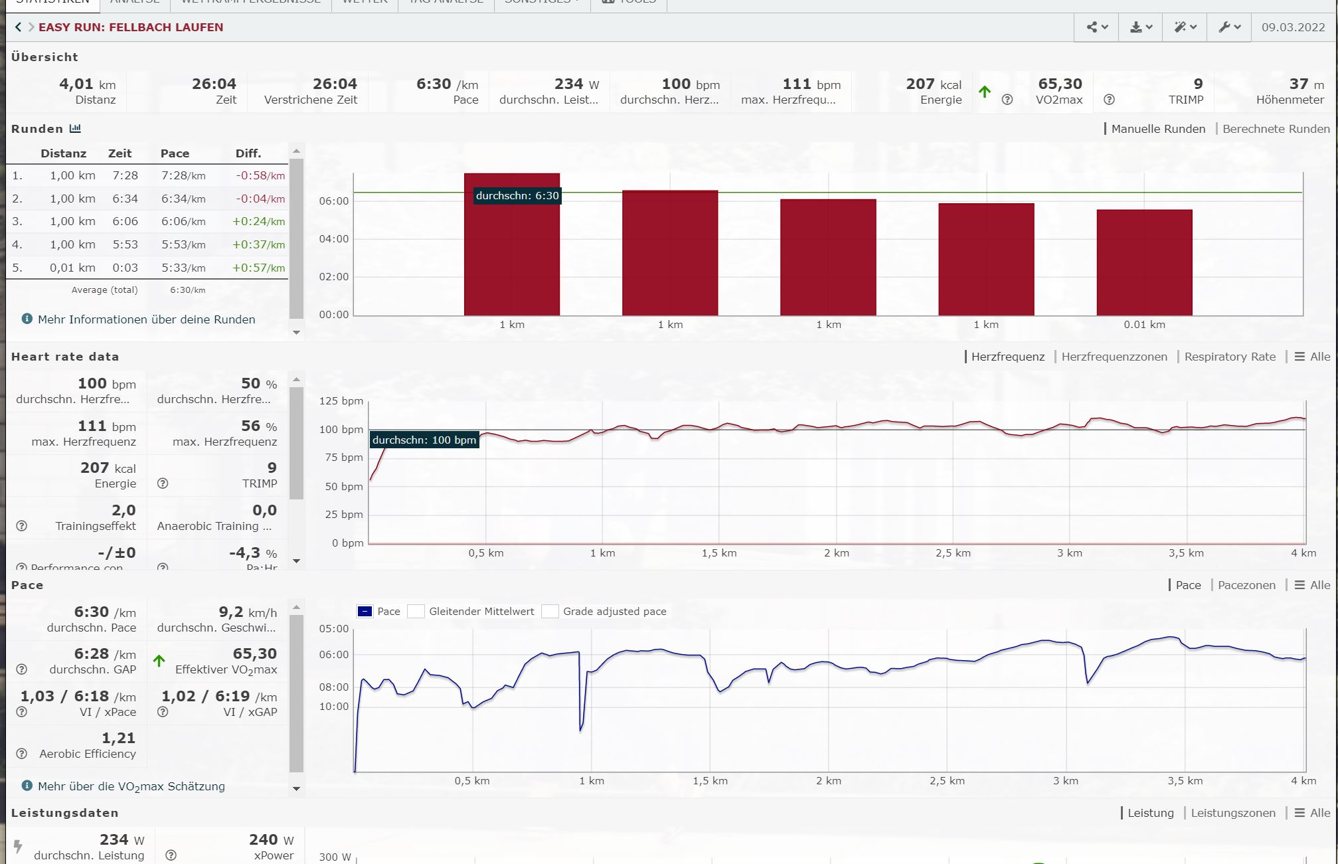Image resolution: width=1338 pixels, height=864 pixels.
Task: Go to previous activity arrow
Action: pyautogui.click(x=18, y=27)
